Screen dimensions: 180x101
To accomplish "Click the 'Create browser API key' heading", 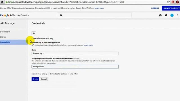I will pyautogui.click(x=42, y=38).
